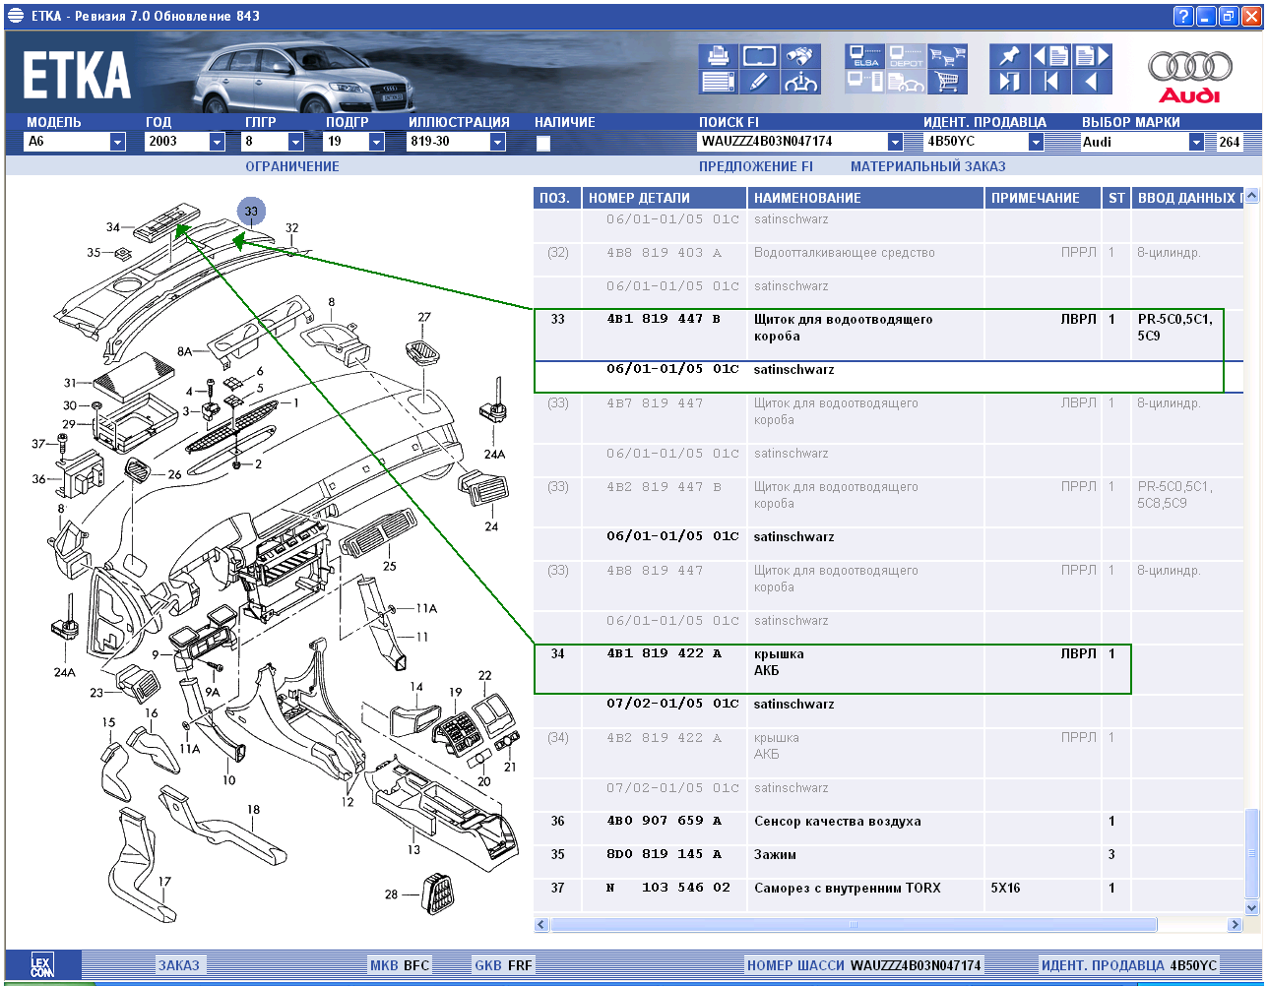Open the ИДЕНТ. ПРОДАВЦА dropdown showing 4B50YC
The width and height of the screenshot is (1268, 986).
pyautogui.click(x=1036, y=142)
